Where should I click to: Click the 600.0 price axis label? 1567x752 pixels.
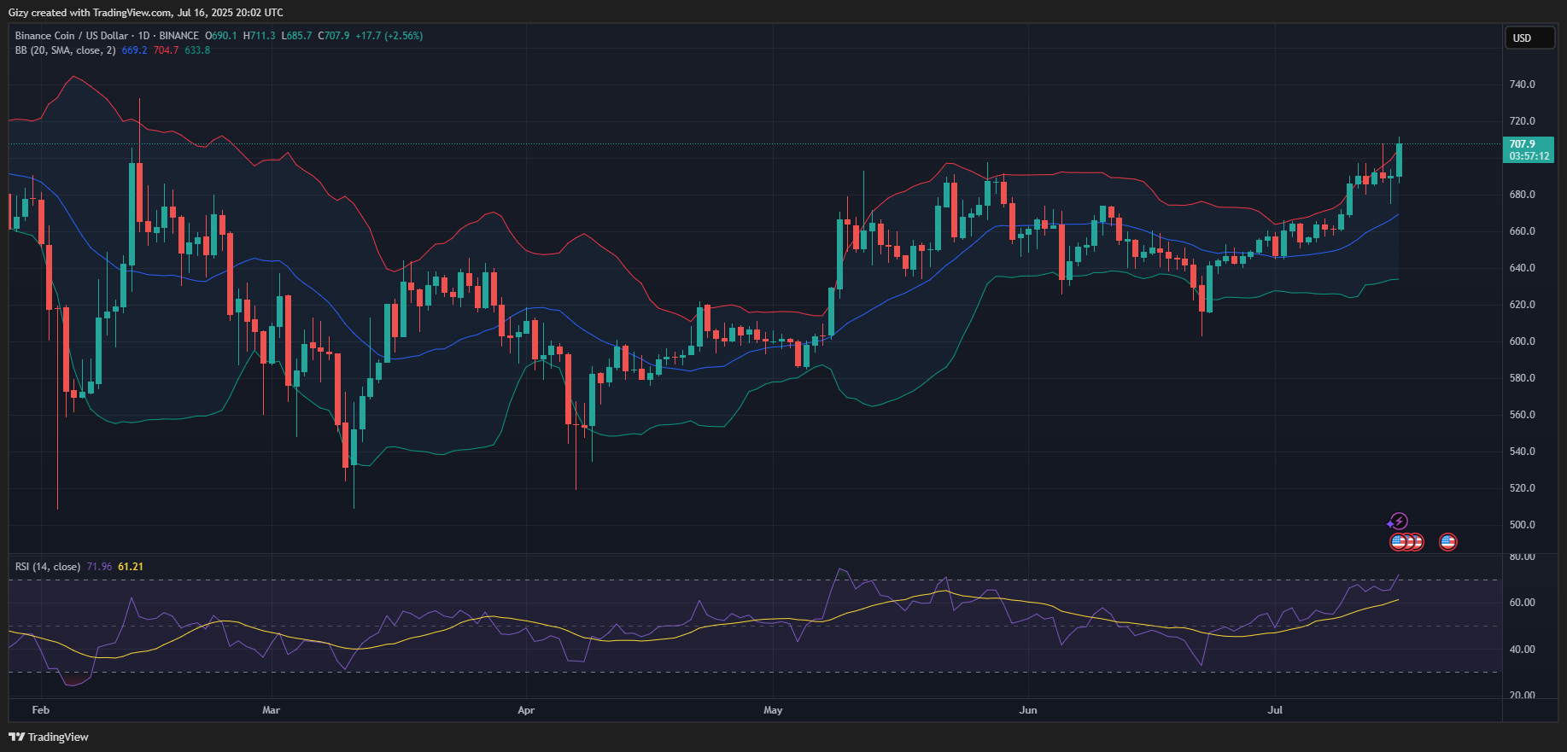(x=1522, y=341)
